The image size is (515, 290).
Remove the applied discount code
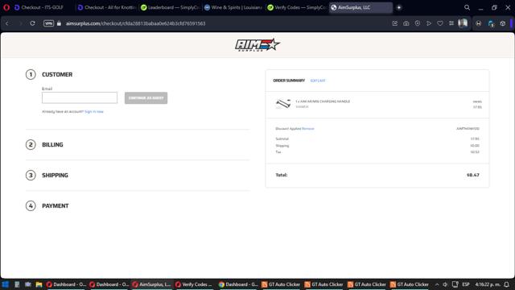coord(307,129)
